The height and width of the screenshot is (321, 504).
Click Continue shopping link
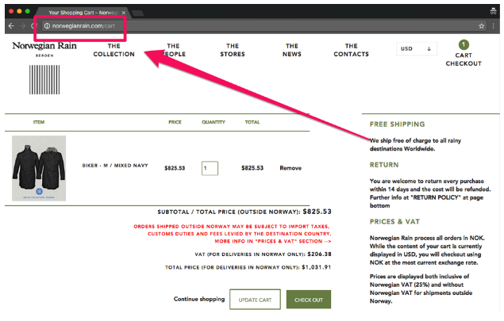click(199, 299)
